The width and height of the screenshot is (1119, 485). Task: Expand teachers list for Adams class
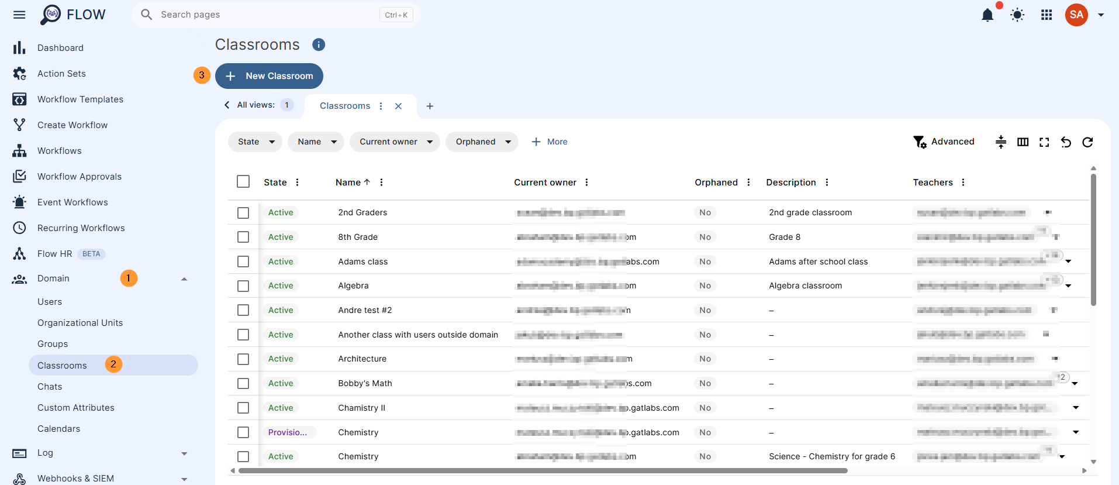click(x=1069, y=262)
